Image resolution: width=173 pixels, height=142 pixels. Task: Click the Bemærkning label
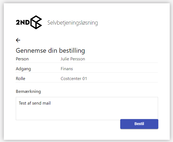click(28, 91)
